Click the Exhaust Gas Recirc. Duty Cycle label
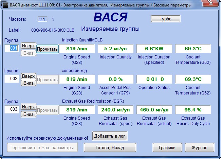 [193, 121]
